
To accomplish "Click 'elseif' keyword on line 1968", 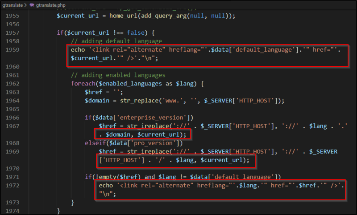I will (x=95, y=143).
